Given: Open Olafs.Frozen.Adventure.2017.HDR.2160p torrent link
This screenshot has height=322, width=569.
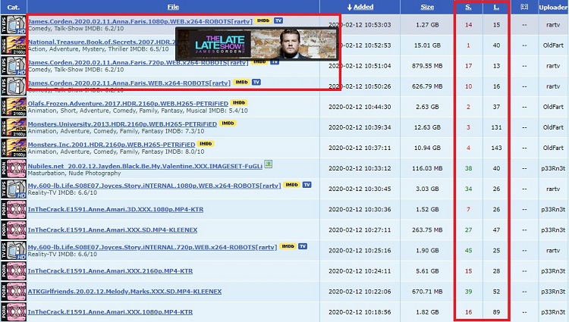Looking at the screenshot, I should 128,104.
